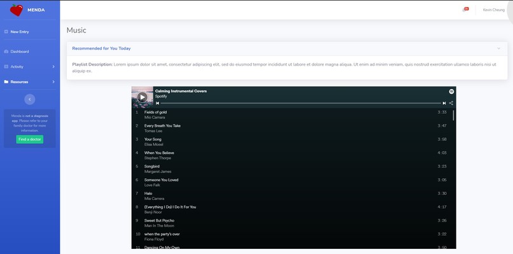The image size is (513, 254).
Task: Seek within the player progress bar
Action: [300, 103]
